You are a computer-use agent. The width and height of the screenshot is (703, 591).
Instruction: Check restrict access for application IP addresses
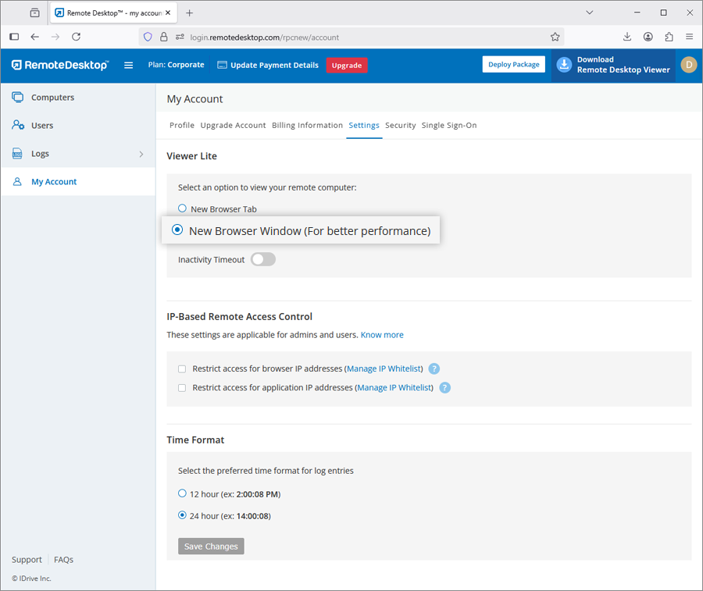[182, 387]
